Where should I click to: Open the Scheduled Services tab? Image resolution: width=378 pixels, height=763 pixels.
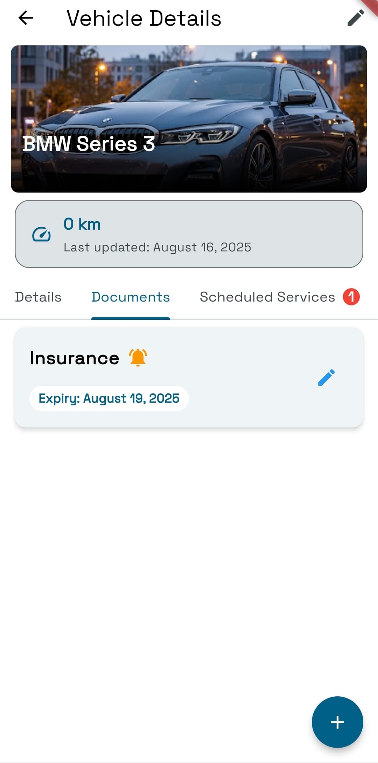[267, 297]
